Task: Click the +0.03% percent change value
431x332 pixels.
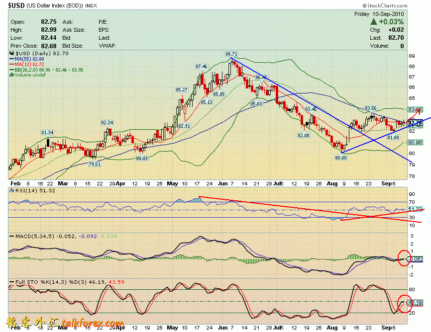Action: pyautogui.click(x=391, y=22)
